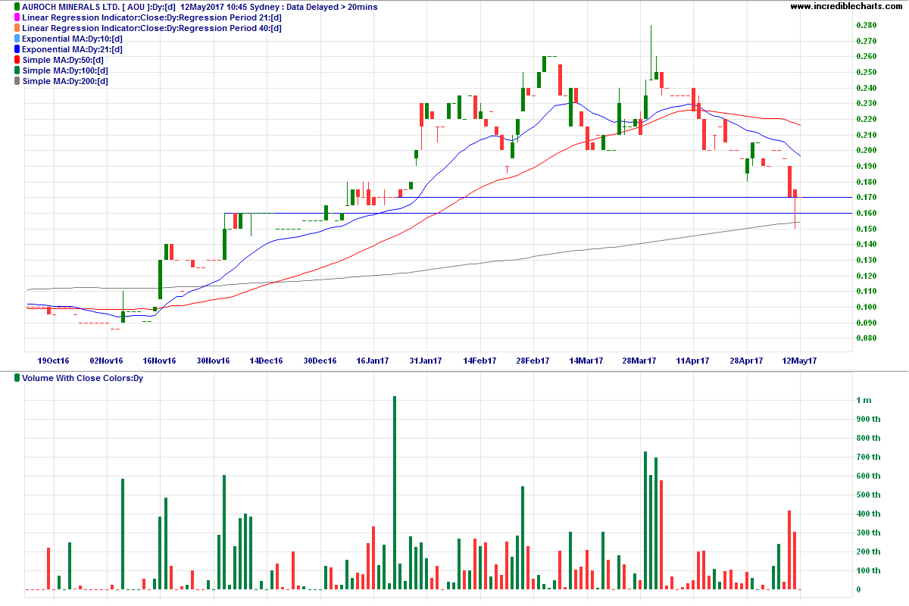909x606 pixels.
Task: Click the 11Apr17 date label
Action: coord(692,361)
